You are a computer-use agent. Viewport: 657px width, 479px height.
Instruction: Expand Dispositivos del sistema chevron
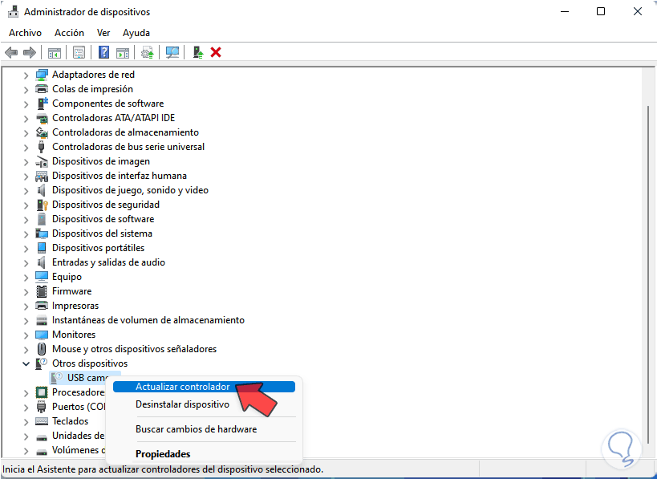[26, 234]
